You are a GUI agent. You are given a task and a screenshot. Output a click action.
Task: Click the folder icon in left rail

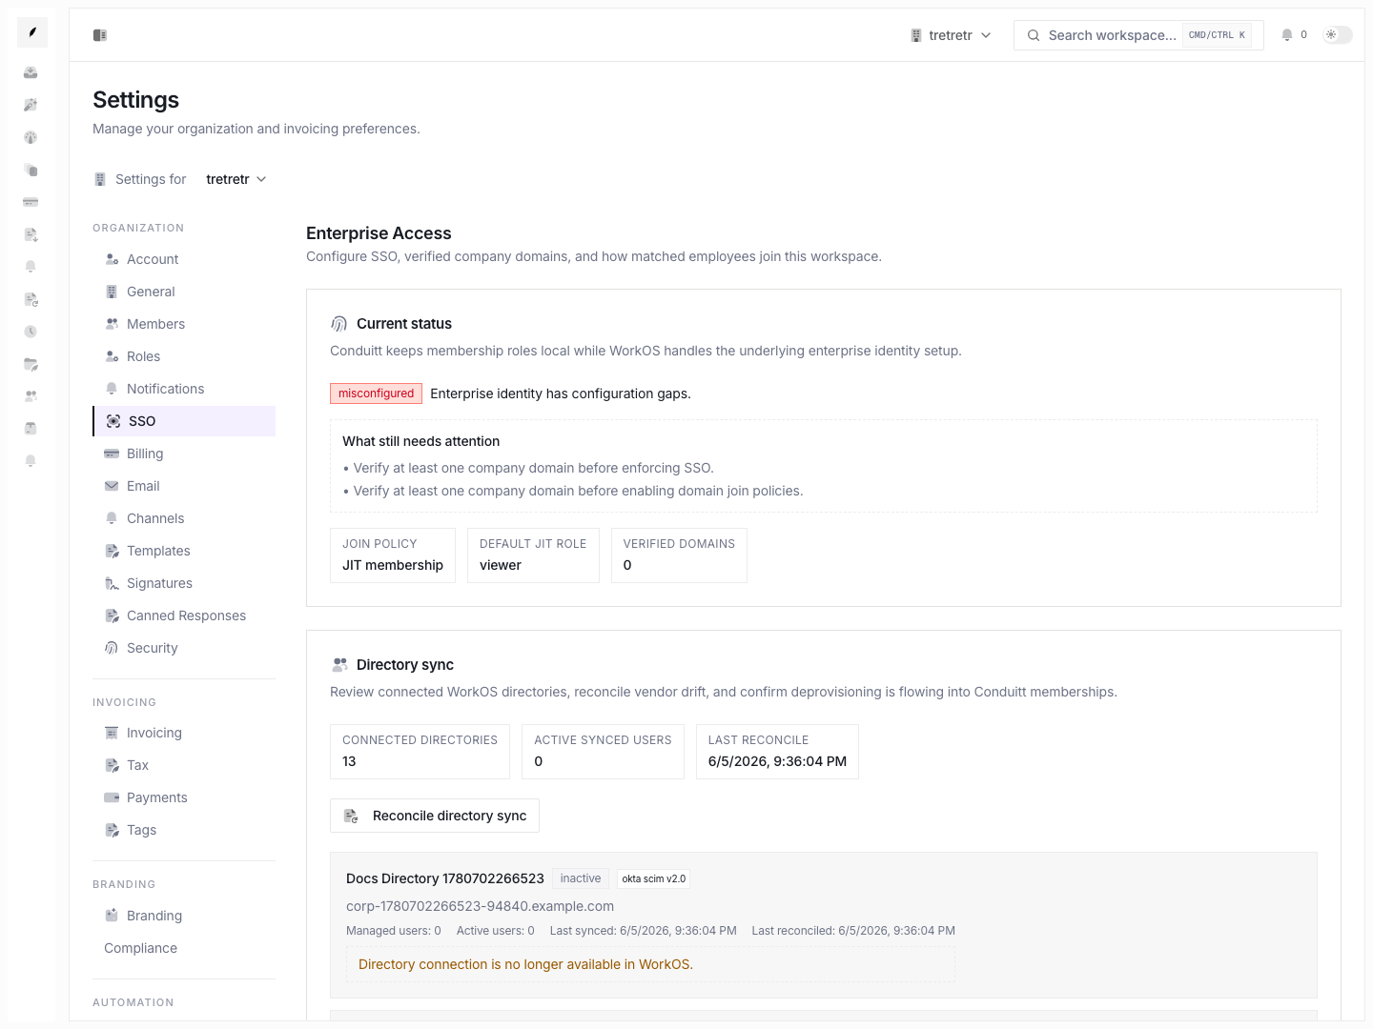[x=31, y=364]
